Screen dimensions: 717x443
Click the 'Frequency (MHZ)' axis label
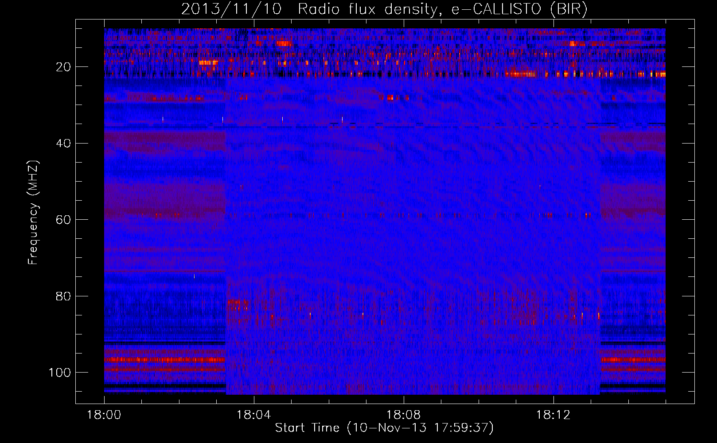point(33,212)
